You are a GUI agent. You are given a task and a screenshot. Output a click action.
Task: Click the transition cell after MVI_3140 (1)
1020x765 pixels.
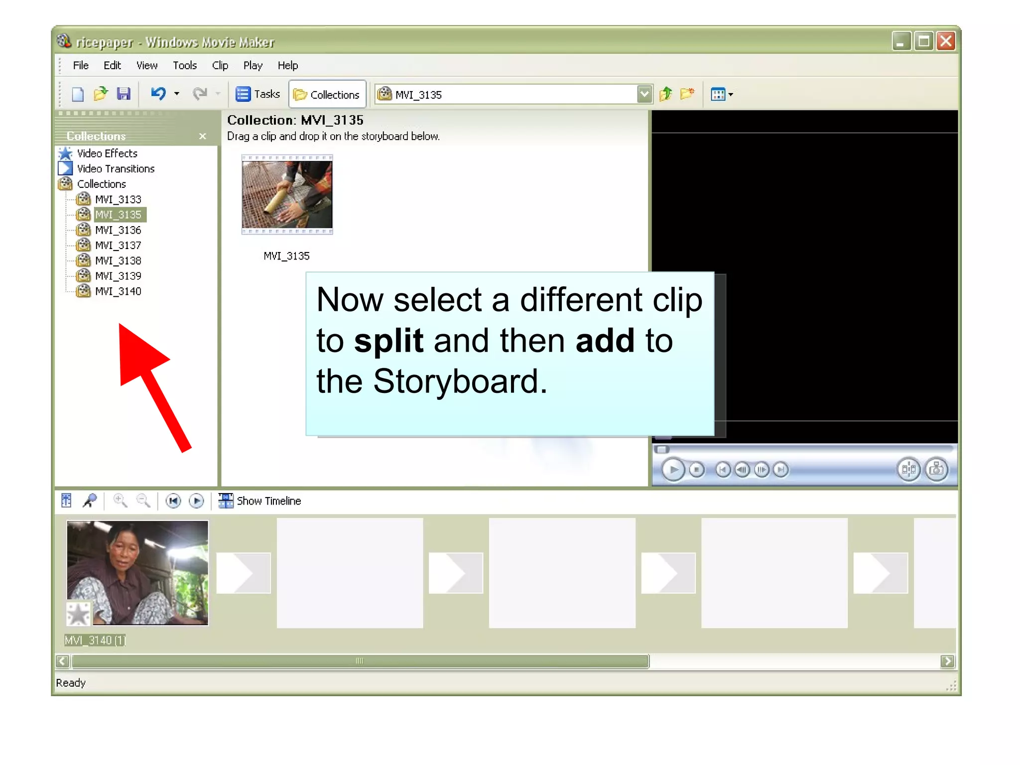243,573
